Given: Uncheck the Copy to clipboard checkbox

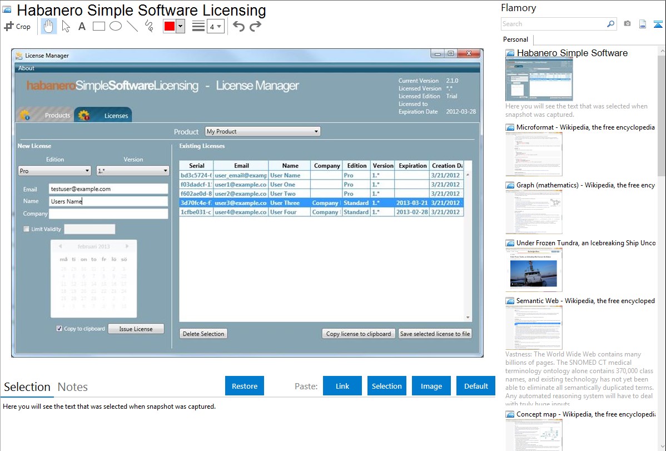Looking at the screenshot, I should point(59,329).
